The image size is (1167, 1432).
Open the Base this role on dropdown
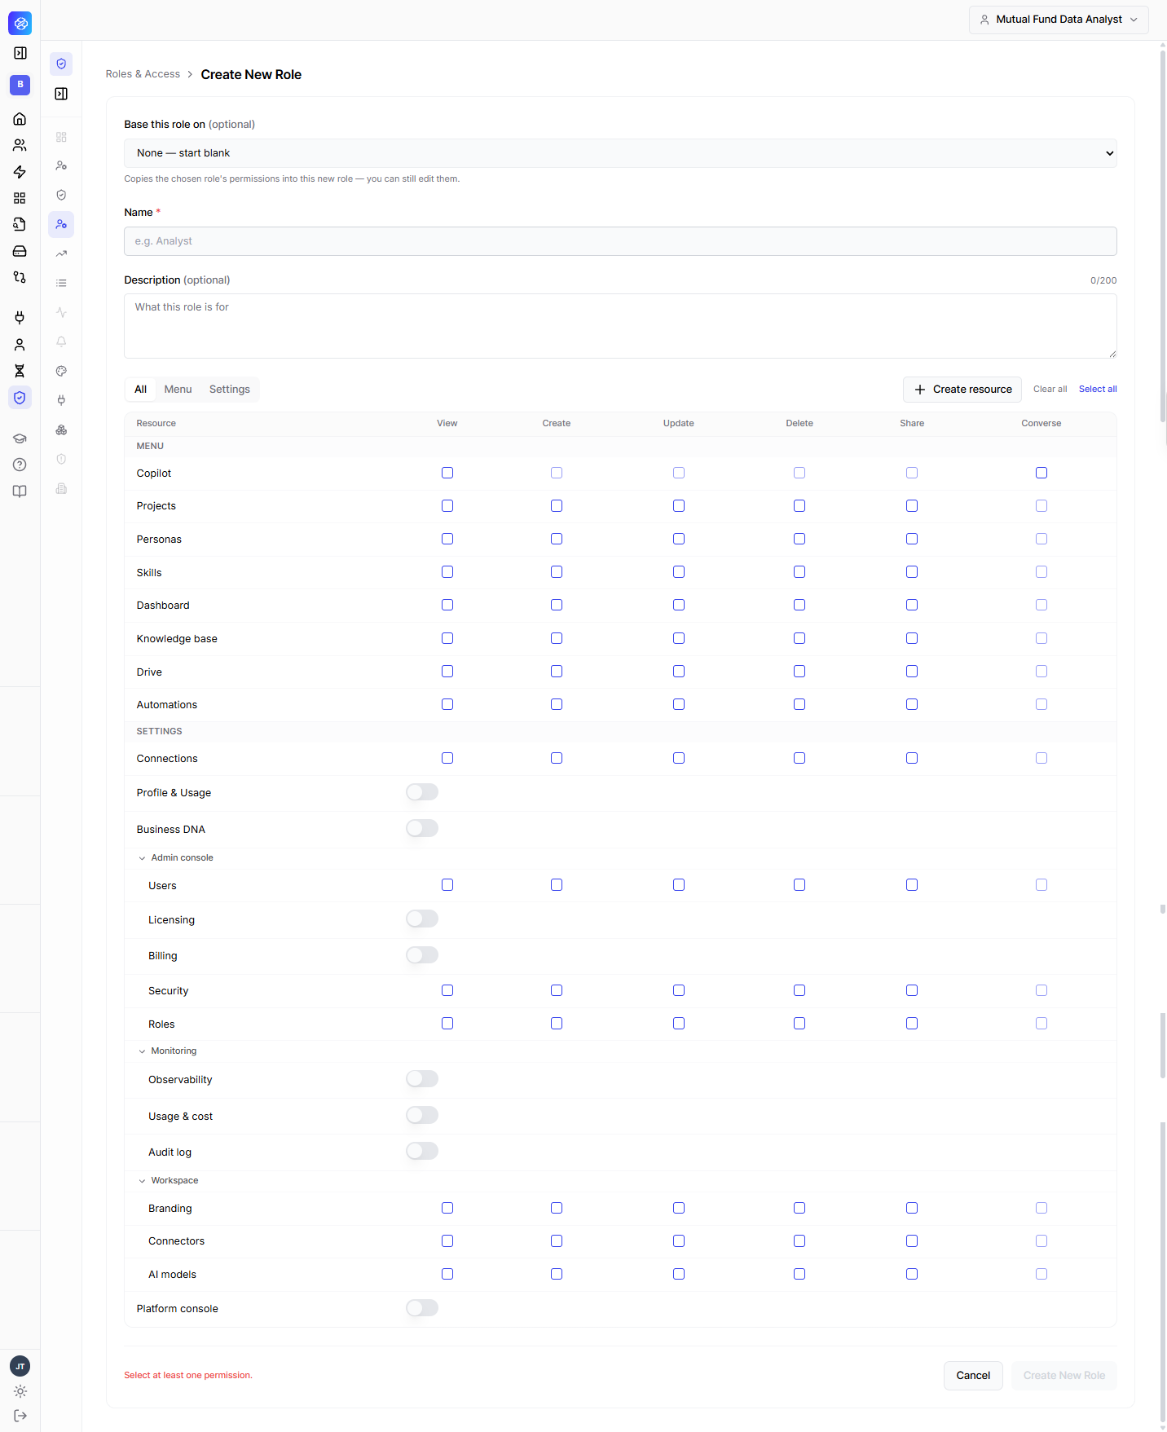point(620,153)
